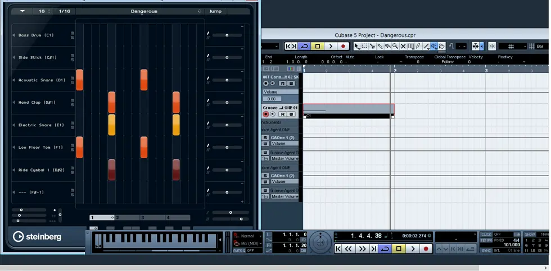Jump to marker 7 in transport
The image size is (551, 271).
pos(533,245)
